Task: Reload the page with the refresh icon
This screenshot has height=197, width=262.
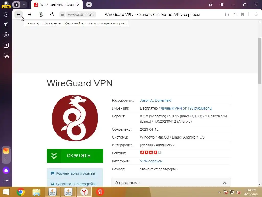Action: click(52, 15)
